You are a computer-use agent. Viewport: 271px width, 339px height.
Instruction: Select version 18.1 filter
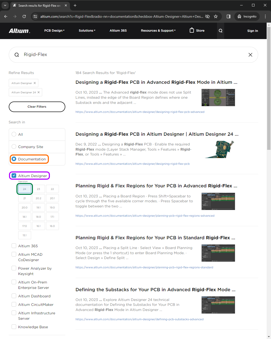(25, 217)
